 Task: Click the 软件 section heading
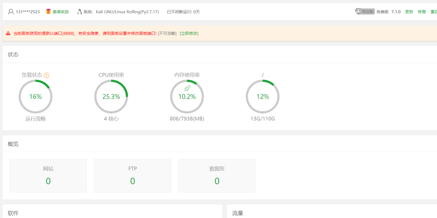tap(13, 213)
